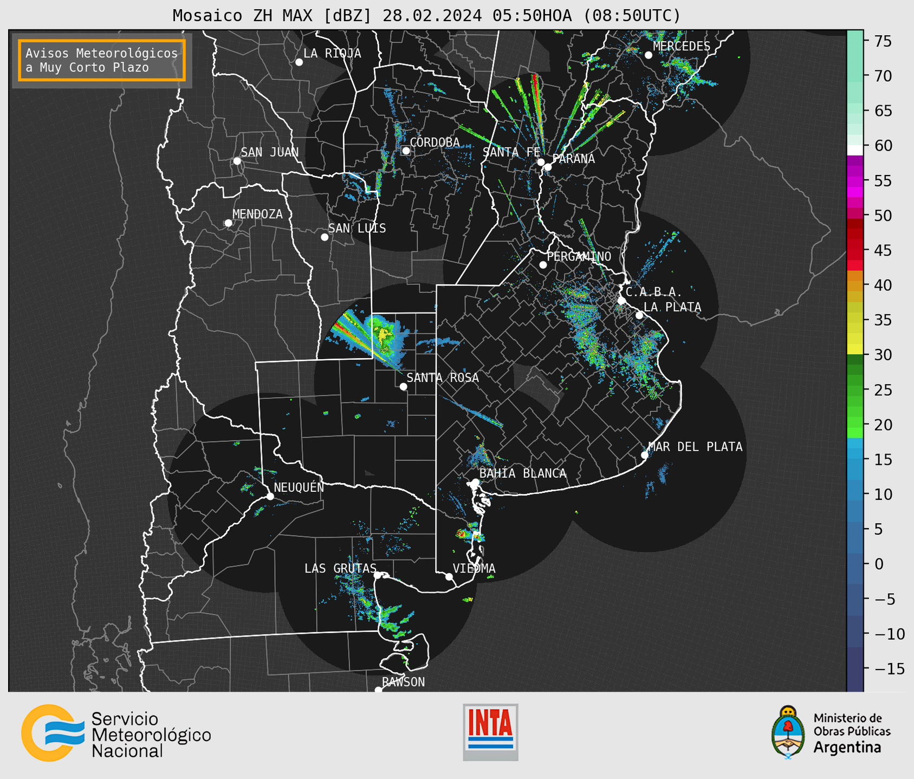The height and width of the screenshot is (779, 914).
Task: Click the SANTA ROSA map label
Action: tap(443, 378)
